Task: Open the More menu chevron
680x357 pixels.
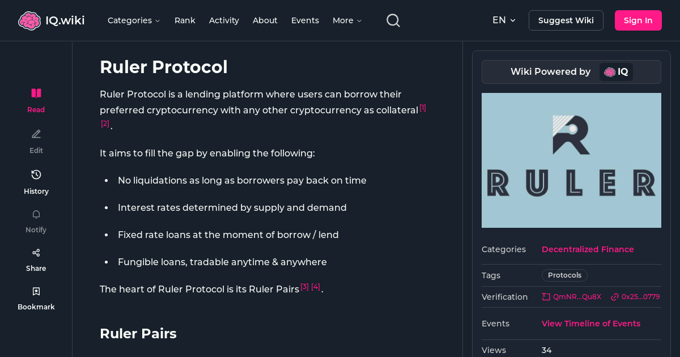Action: click(x=347, y=20)
